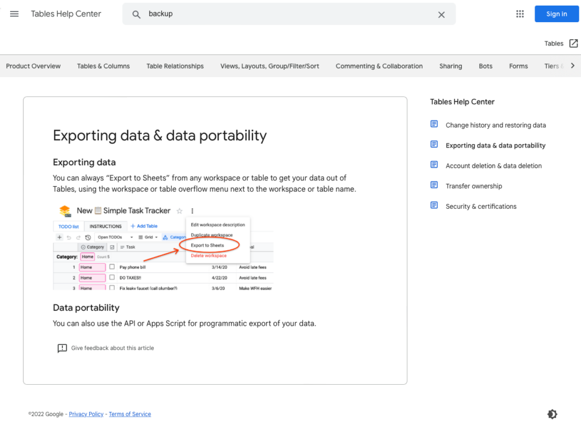Image resolution: width=581 pixels, height=429 pixels.
Task: Click the search magnifier icon
Action: click(x=136, y=14)
